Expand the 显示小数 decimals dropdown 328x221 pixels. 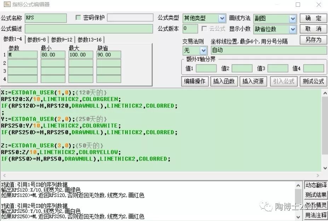(293, 29)
